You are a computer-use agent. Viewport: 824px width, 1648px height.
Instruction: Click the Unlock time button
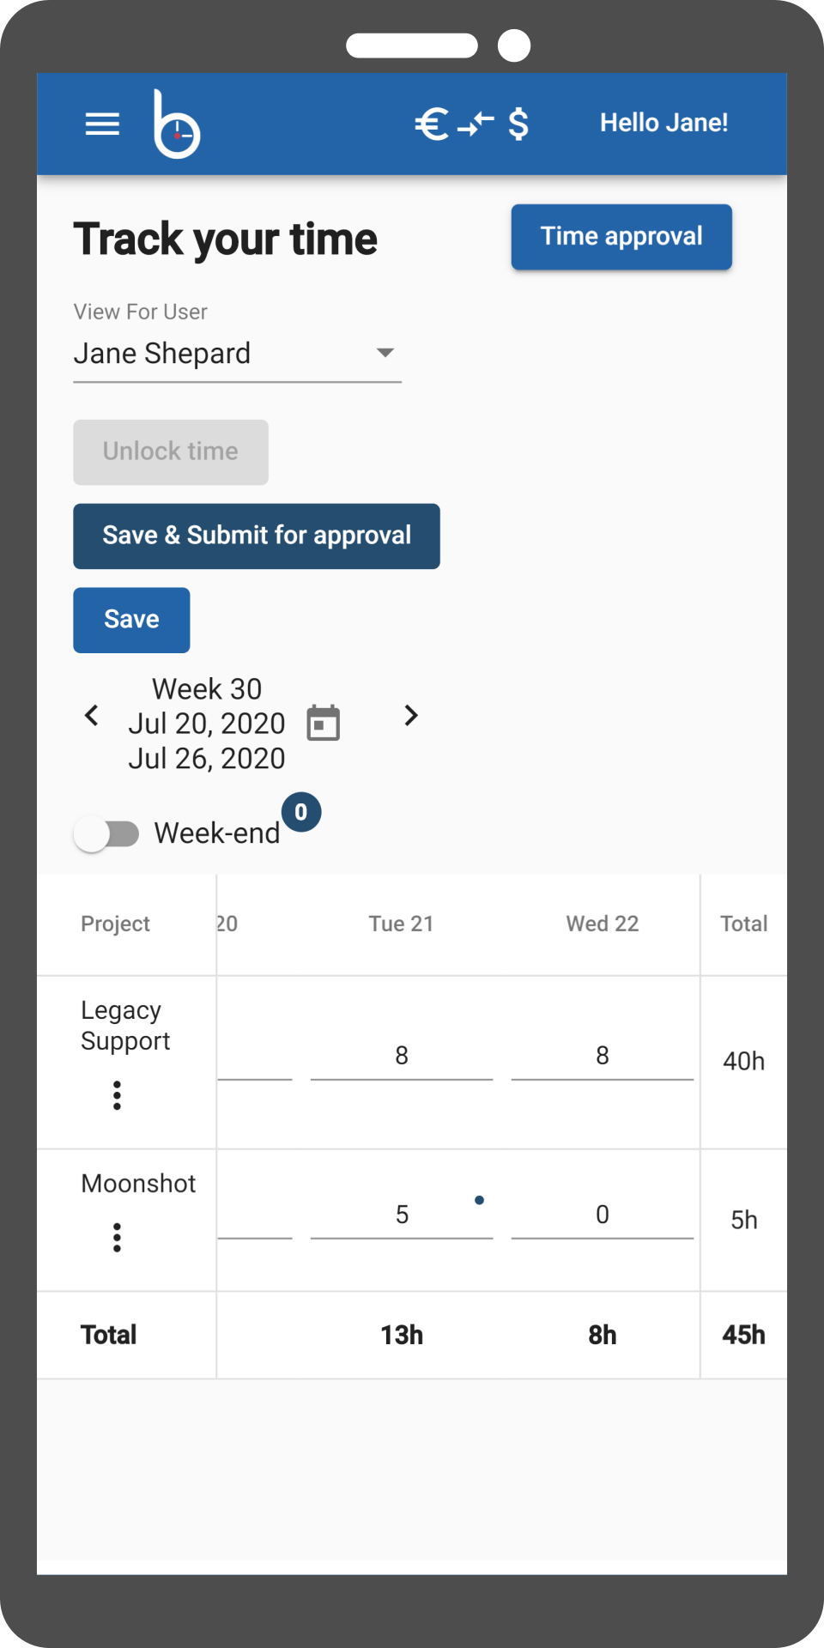pos(171,451)
